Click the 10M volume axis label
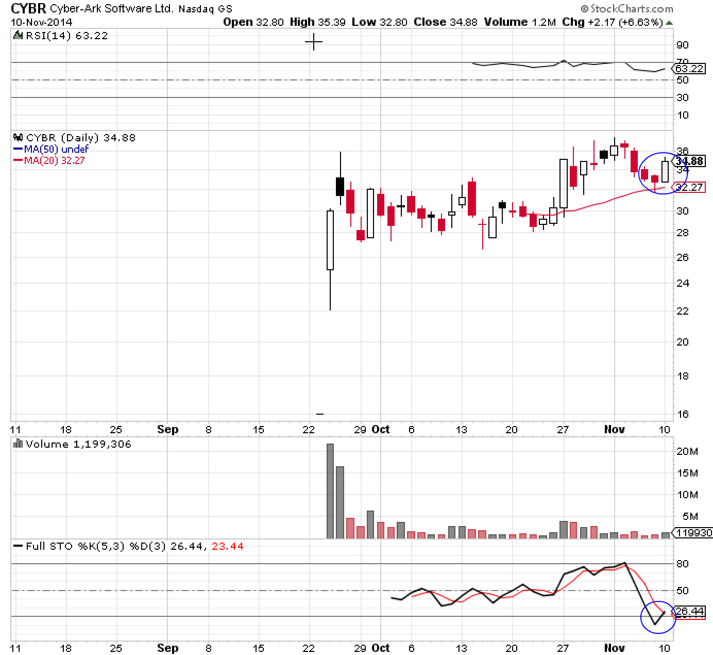Image resolution: width=713 pixels, height=655 pixels. tap(687, 495)
